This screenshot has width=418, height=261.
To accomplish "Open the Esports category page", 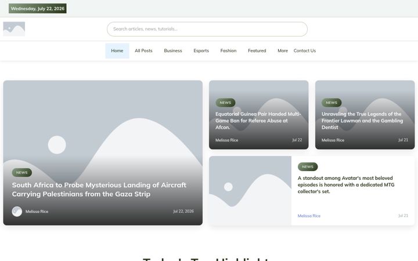I will tap(201, 50).
